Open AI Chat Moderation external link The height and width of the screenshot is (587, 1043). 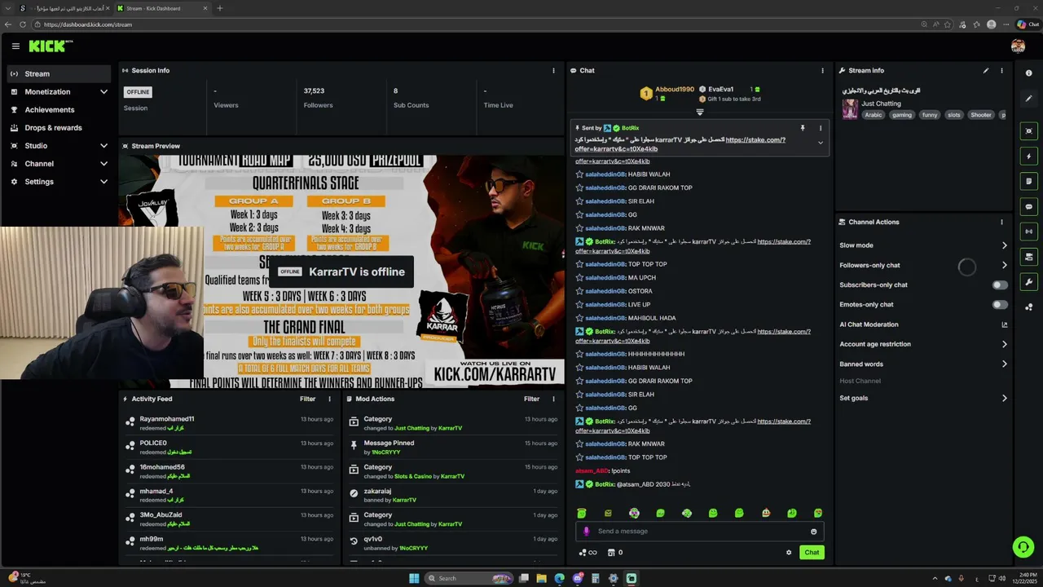[1005, 324]
